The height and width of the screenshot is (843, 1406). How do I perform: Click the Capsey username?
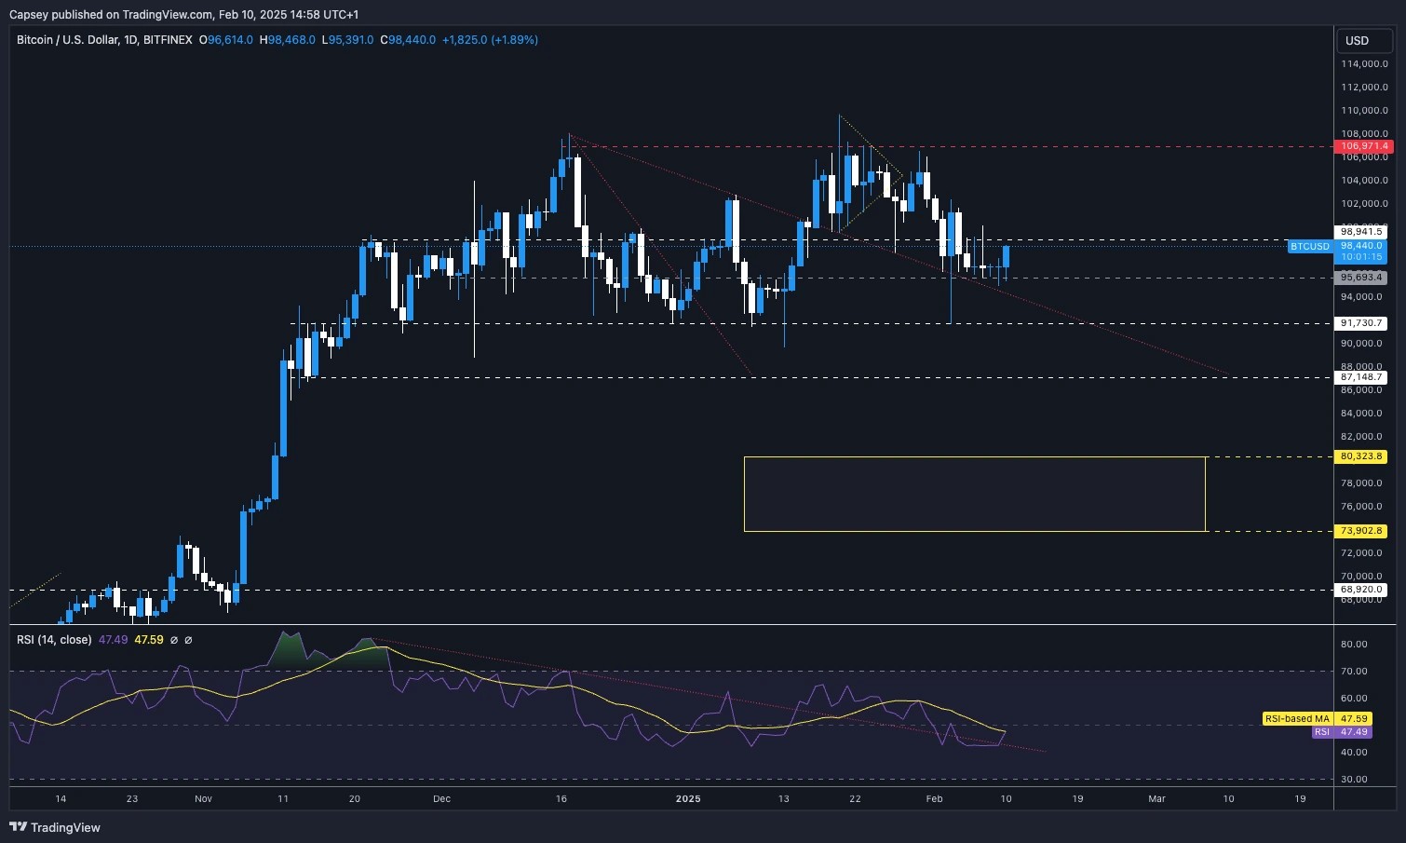coord(27,15)
